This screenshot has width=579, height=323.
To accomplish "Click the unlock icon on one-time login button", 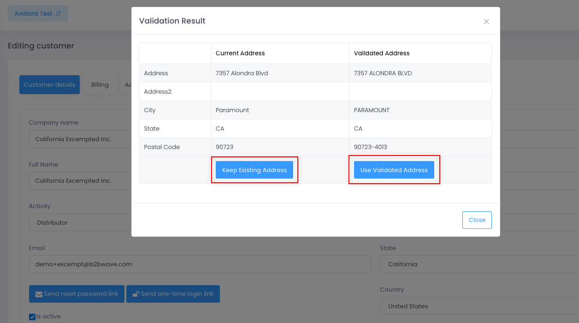I will pos(136,294).
